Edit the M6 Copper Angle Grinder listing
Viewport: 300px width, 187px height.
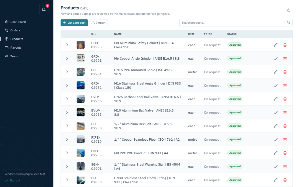[276, 58]
